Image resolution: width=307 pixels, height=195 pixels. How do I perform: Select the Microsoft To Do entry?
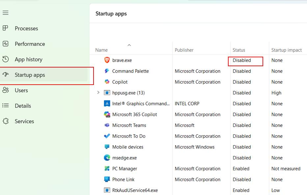point(129,136)
